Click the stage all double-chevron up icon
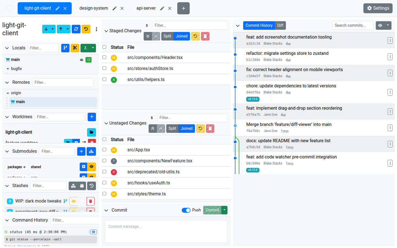 pyautogui.click(x=153, y=128)
